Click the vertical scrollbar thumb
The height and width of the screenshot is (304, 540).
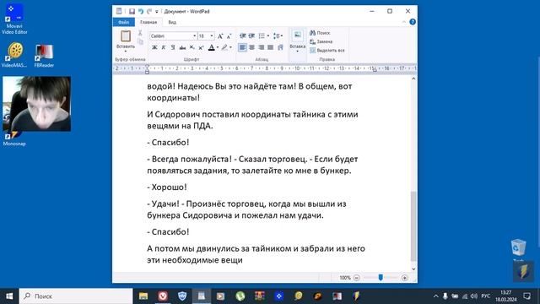click(413, 226)
